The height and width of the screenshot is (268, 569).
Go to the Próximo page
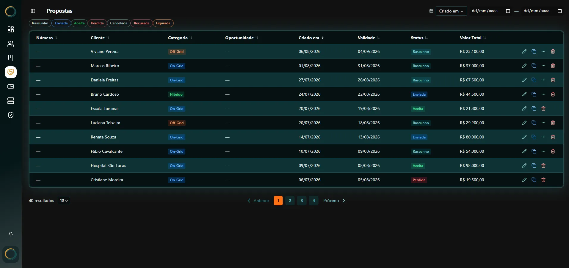[x=334, y=201]
